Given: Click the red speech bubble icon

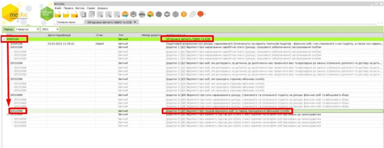Looking at the screenshot, I should coord(201,14).
